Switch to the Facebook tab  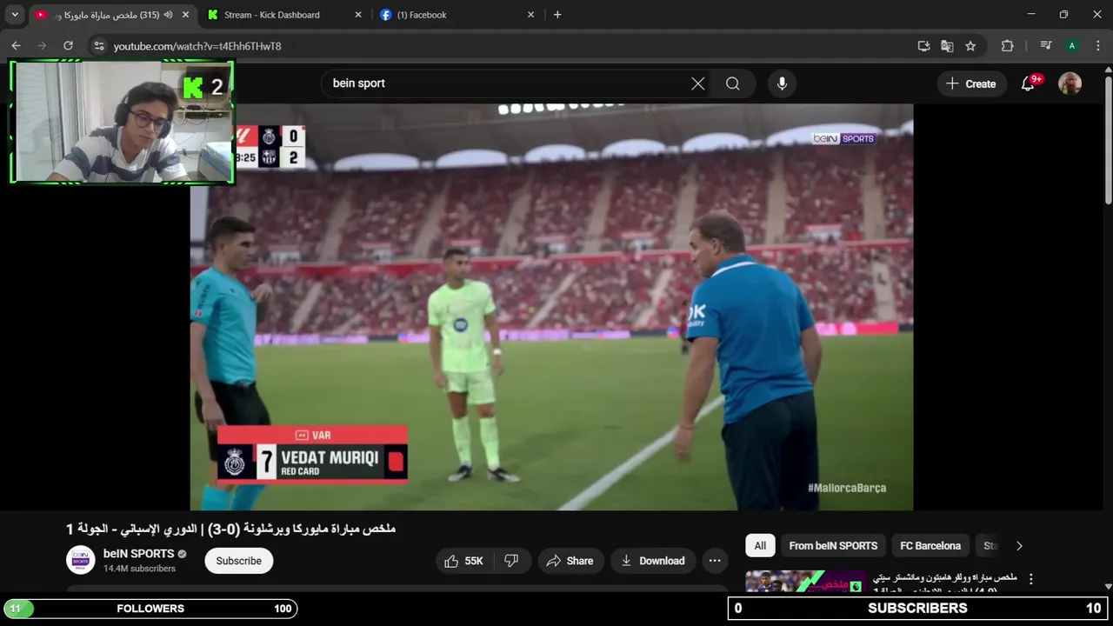point(458,15)
